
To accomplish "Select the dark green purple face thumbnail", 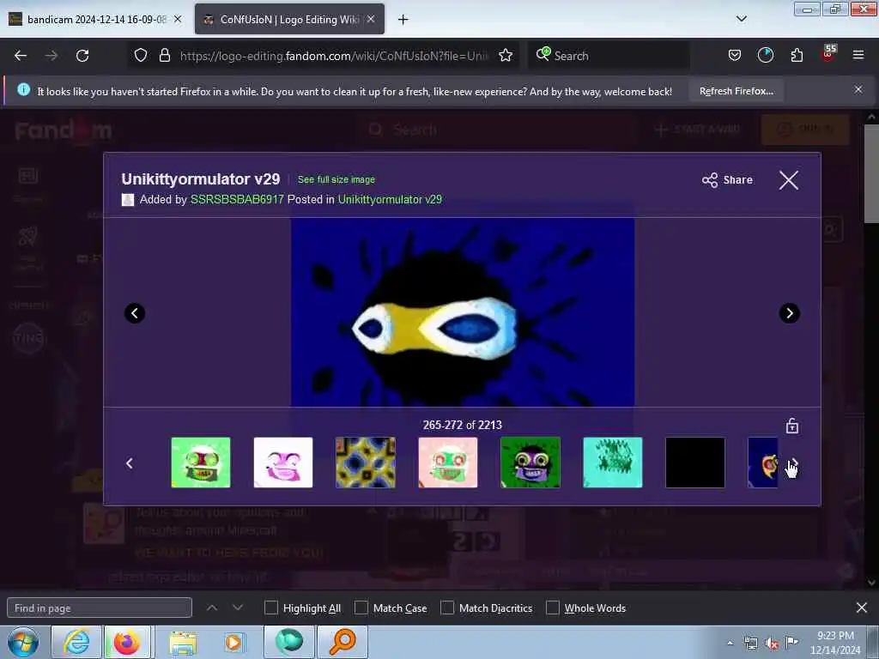I will point(530,463).
